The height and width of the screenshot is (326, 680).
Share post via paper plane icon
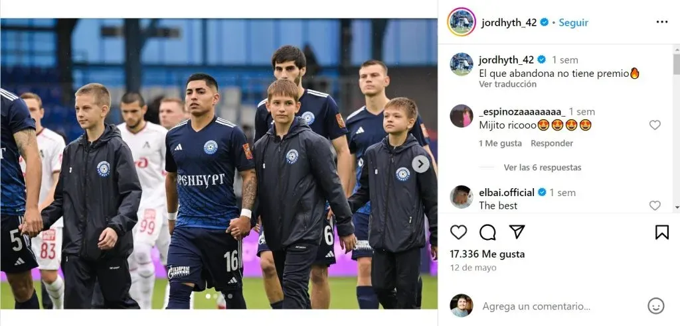[x=517, y=232]
